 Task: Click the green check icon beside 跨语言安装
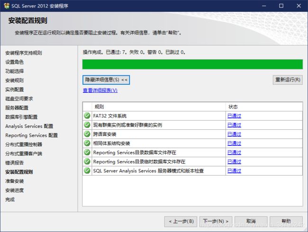(87, 134)
